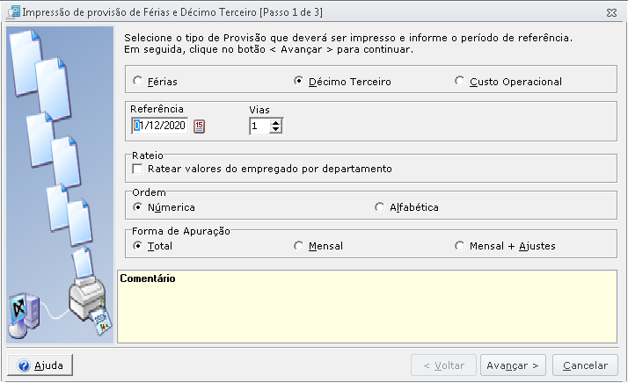Click the dialog title bar application icon
This screenshot has width=628, height=383.
13,12
